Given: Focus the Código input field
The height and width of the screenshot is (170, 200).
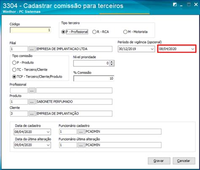Looking at the screenshot, I should click(30, 30).
